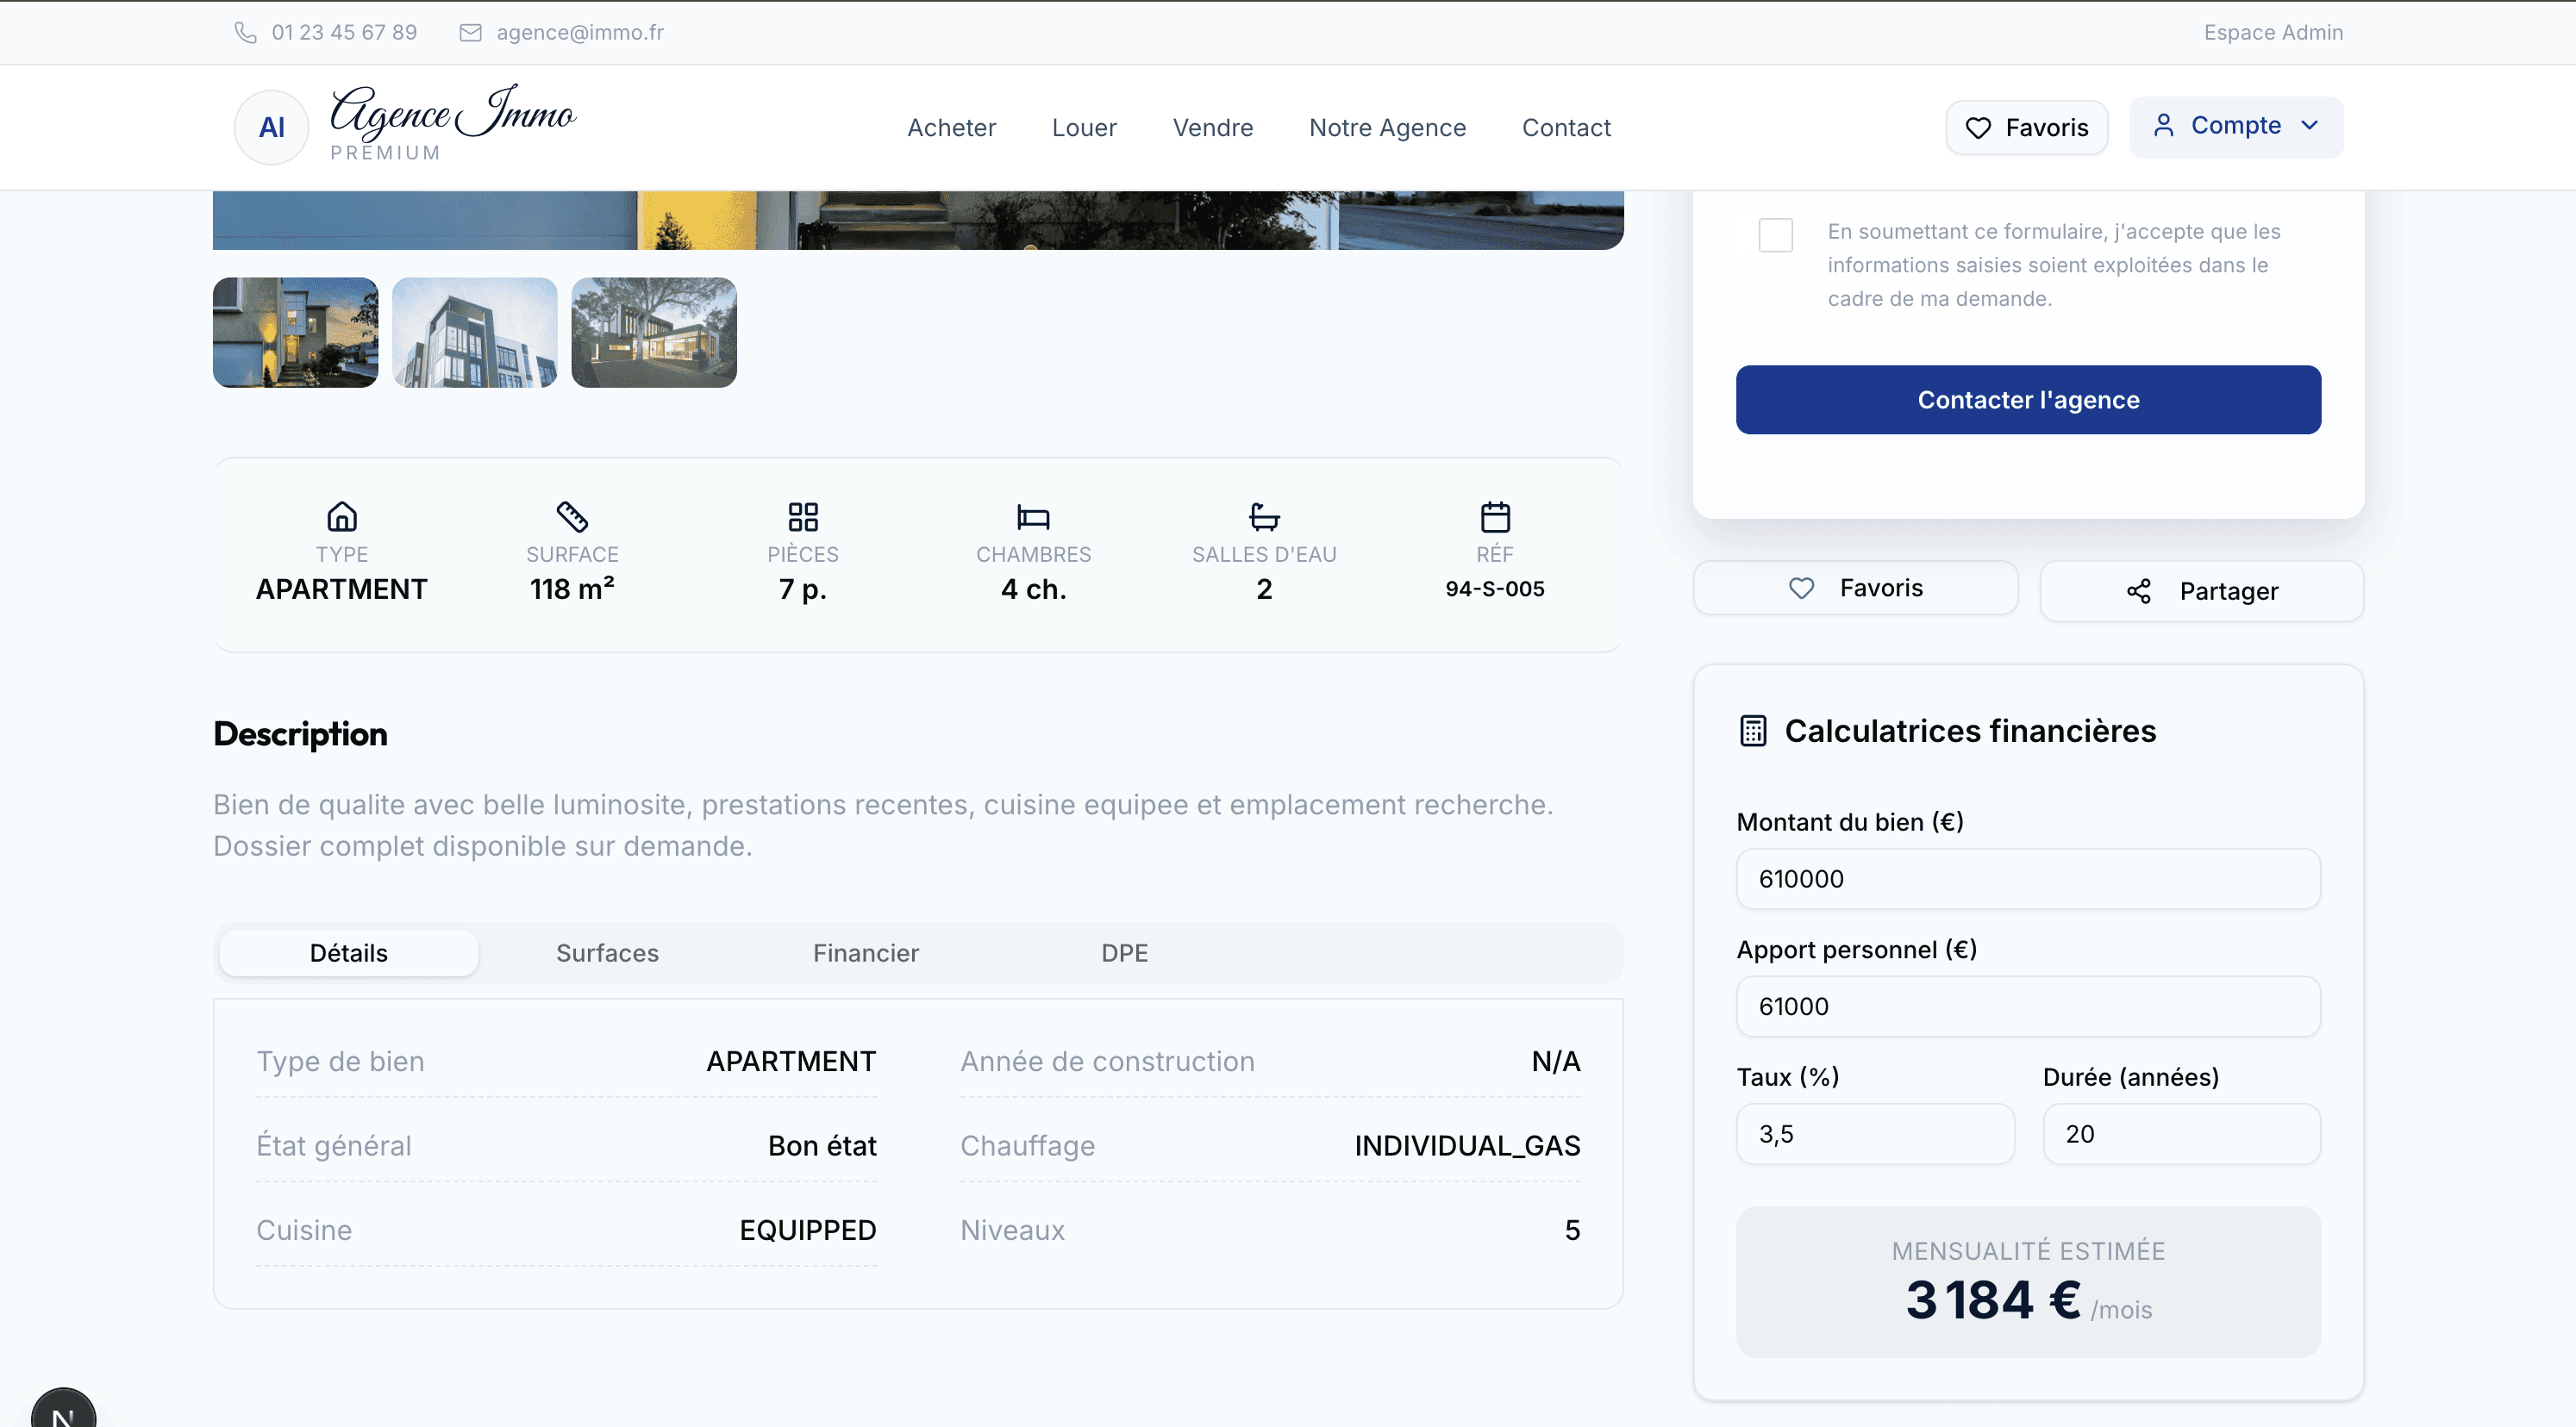Click the heart icon beside sidebar Favoris
Viewport: 2576px width, 1427px height.
(x=1801, y=589)
